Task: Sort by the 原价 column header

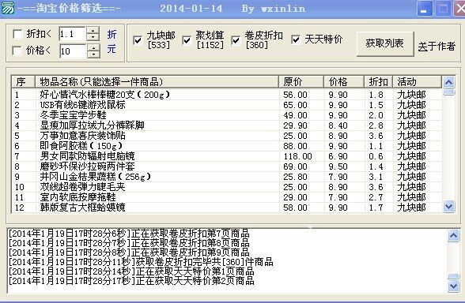Action: 301,82
